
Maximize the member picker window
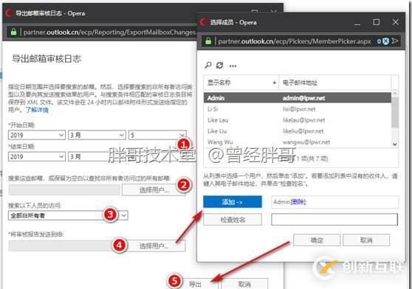(x=377, y=22)
